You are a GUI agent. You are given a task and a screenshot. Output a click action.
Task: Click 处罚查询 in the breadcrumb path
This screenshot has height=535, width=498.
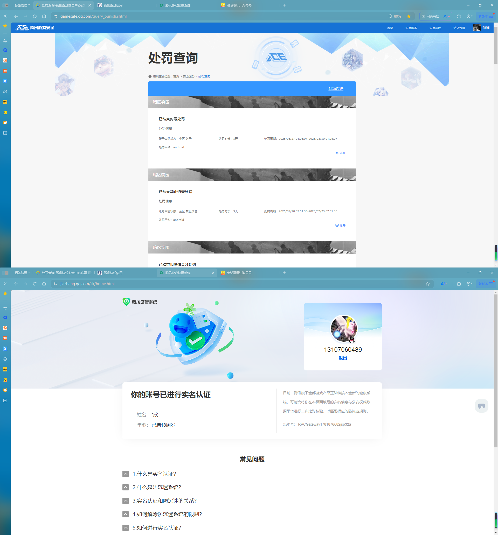pyautogui.click(x=204, y=77)
